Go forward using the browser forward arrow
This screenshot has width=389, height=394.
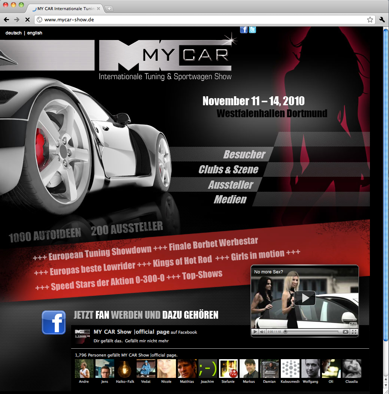[17, 19]
